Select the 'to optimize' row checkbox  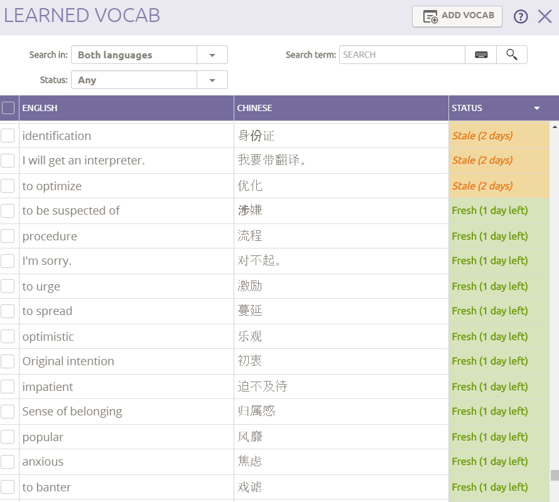pos(8,186)
